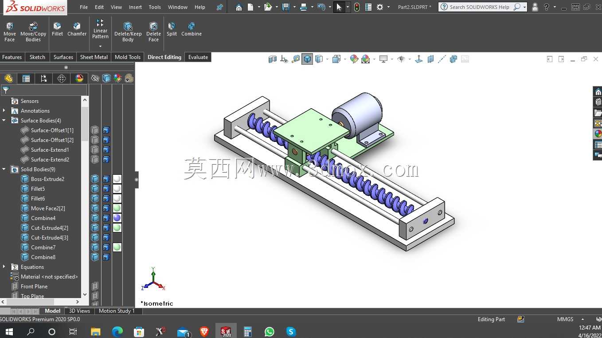Open Skype from the Windows taskbar
Viewport: 602px width, 338px height.
(291, 331)
